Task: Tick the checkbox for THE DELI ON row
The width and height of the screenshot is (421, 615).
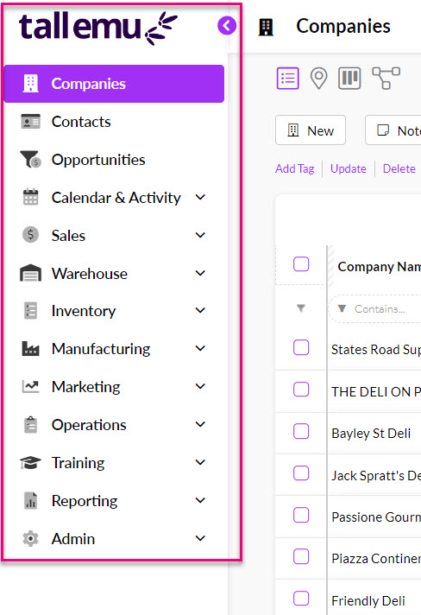Action: click(x=301, y=390)
